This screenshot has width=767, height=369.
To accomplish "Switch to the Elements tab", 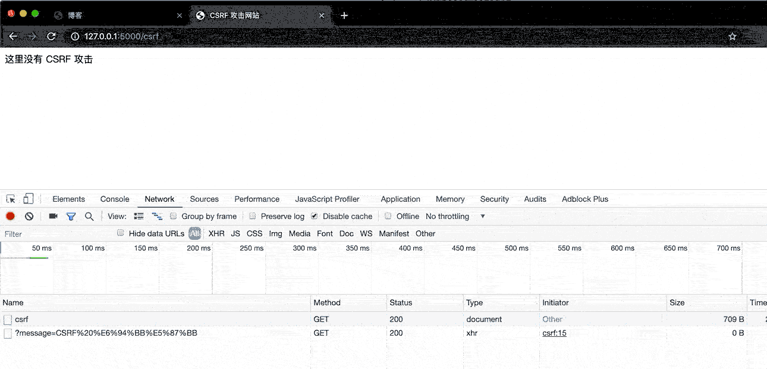I will [x=68, y=199].
